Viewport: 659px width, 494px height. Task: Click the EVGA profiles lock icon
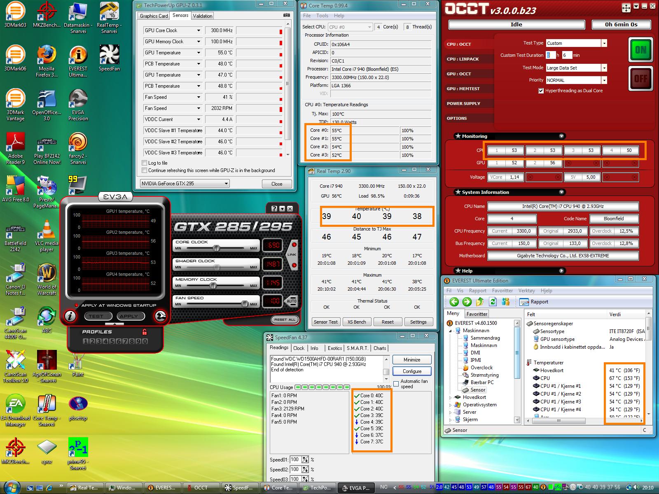144,332
